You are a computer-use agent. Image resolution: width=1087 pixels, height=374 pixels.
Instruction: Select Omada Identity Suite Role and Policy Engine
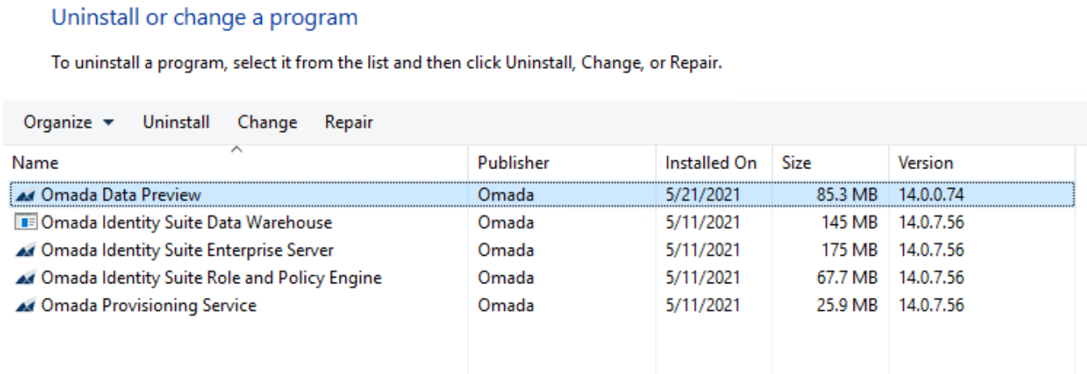(543, 278)
